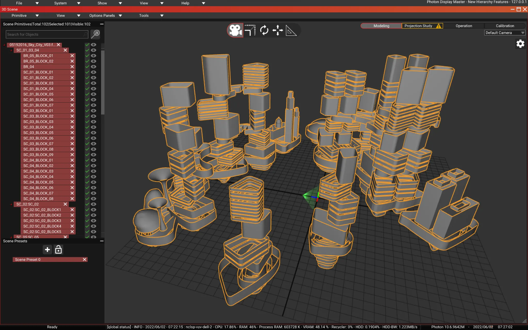Collapse the 05192016_Sky_City_V03 root node
528x330 pixels.
coord(4,45)
